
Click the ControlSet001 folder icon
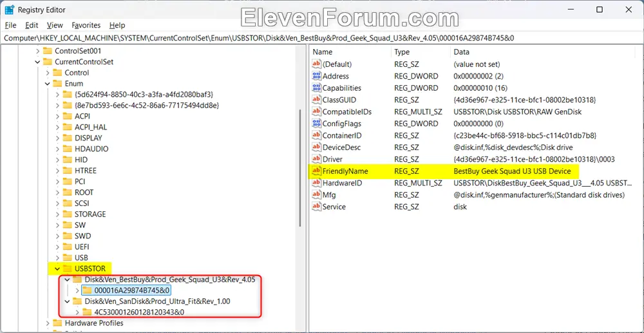pos(48,51)
